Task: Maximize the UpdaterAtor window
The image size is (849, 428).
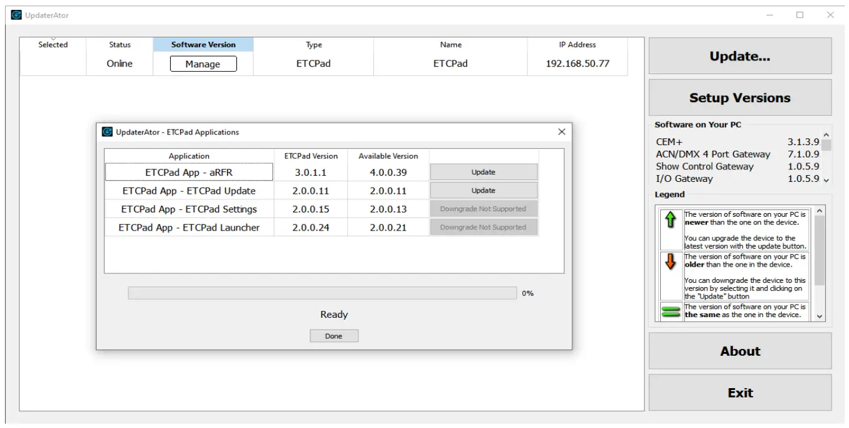Action: tap(800, 15)
